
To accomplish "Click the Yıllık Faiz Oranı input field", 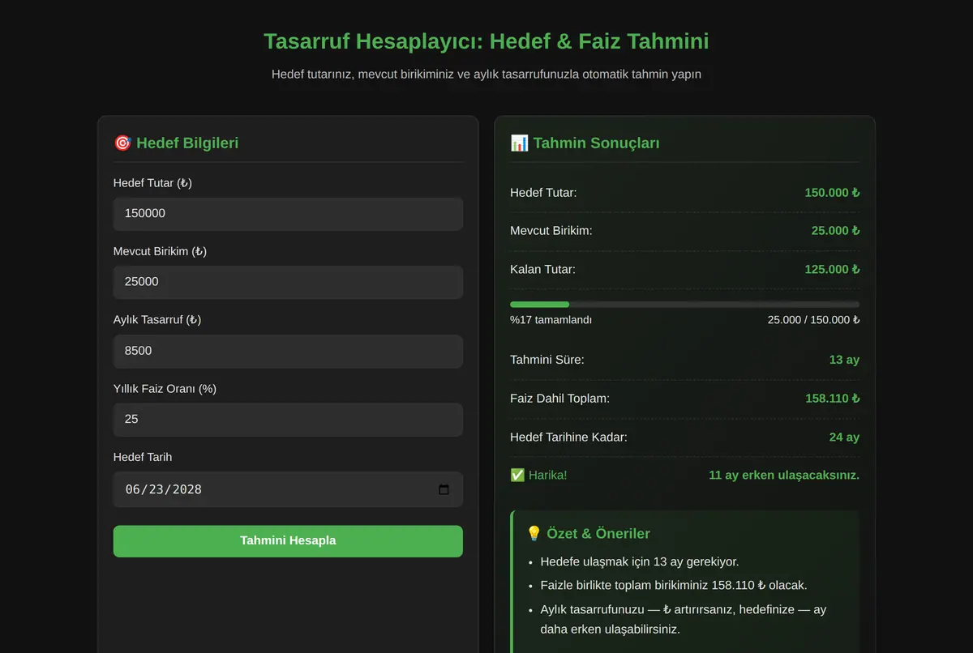I will coord(288,420).
